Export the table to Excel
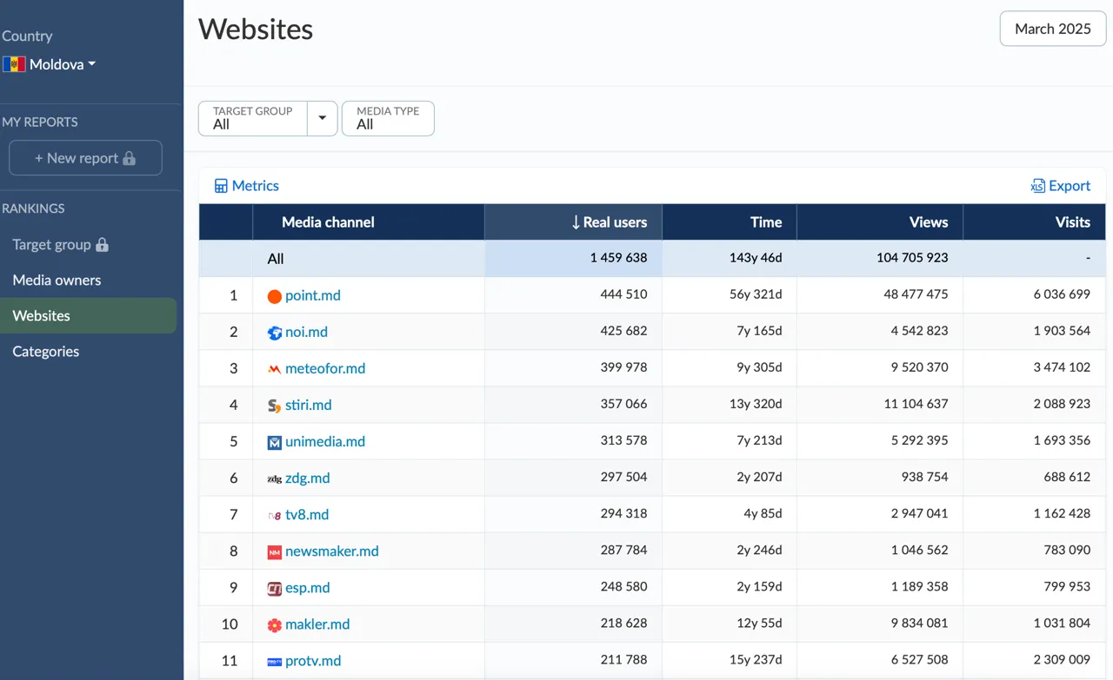Screen dimensions: 1113x680 (1060, 186)
